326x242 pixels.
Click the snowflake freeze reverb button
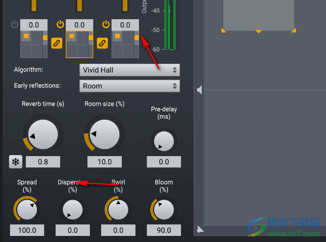coord(16,162)
